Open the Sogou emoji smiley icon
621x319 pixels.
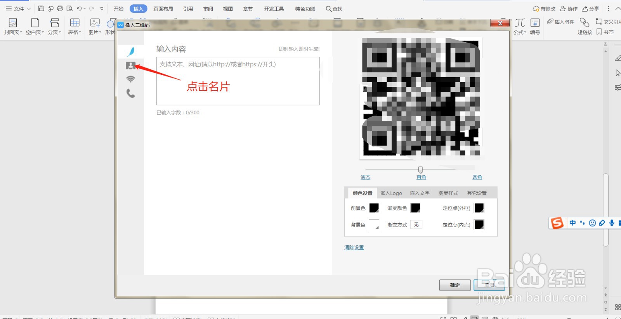pyautogui.click(x=592, y=223)
